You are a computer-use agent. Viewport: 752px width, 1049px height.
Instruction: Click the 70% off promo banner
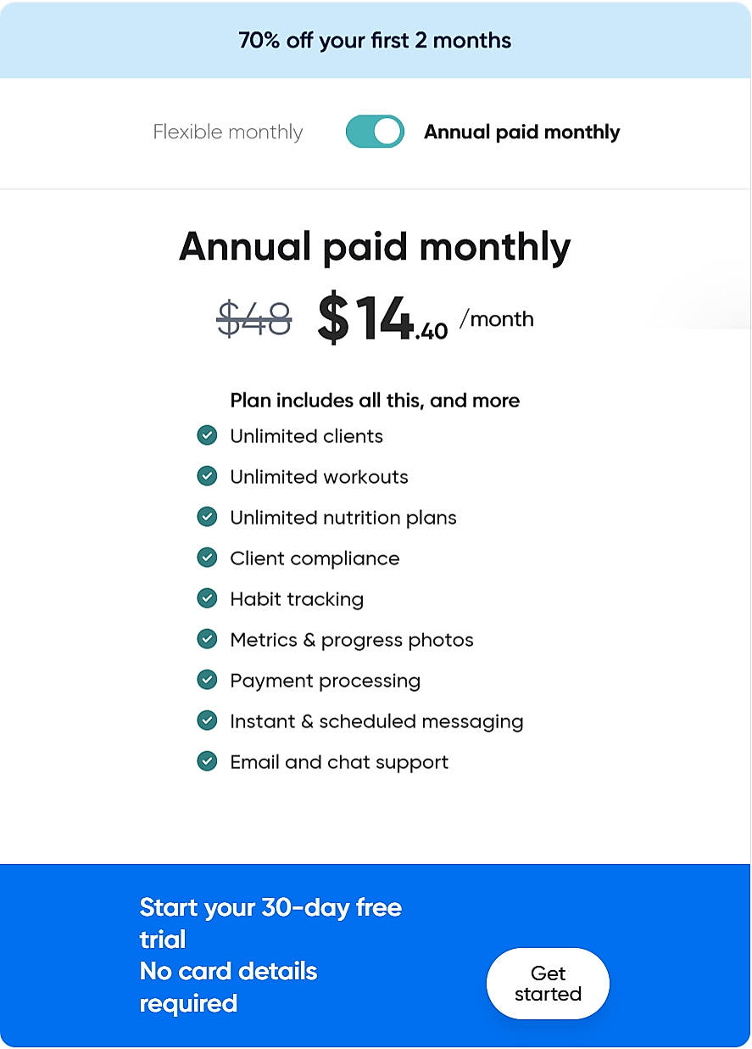[x=375, y=41]
